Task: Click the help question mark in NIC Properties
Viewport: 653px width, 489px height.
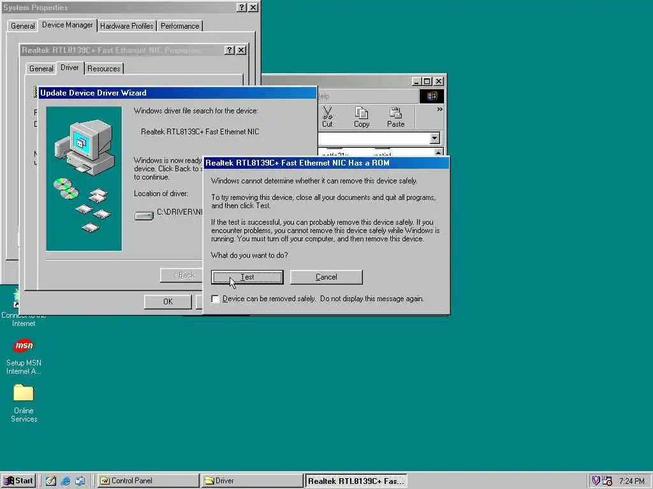Action: click(x=230, y=50)
